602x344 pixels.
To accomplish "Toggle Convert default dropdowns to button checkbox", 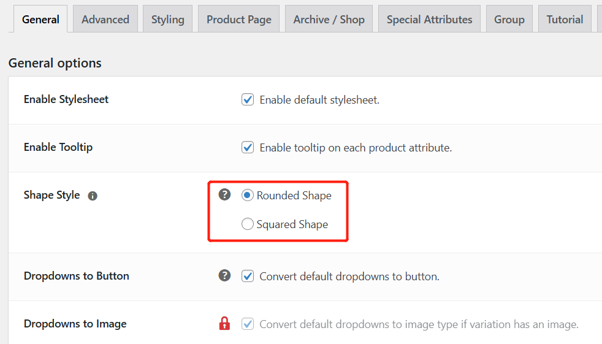I will [x=248, y=276].
